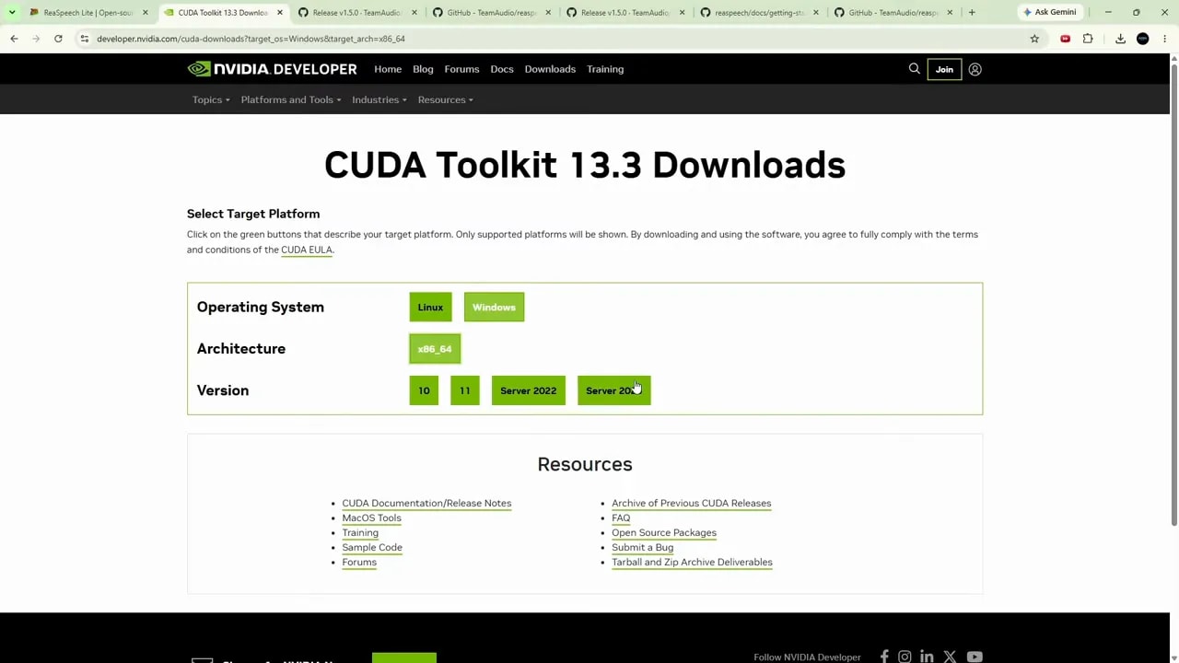Click the NVIDIA Developer logo
The height and width of the screenshot is (663, 1179).
(272, 69)
